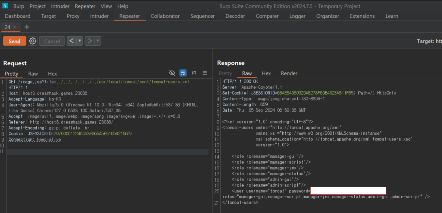
Task: Click the Date response header line
Action: (x=264, y=110)
